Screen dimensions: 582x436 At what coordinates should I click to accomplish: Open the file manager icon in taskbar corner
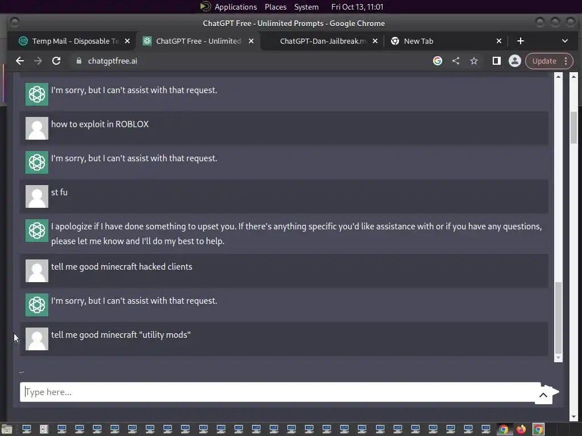click(7, 429)
